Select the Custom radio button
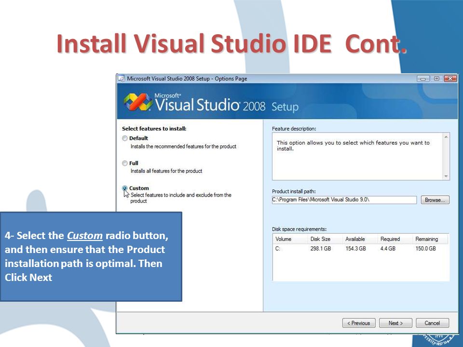463x347 pixels. pos(124,188)
